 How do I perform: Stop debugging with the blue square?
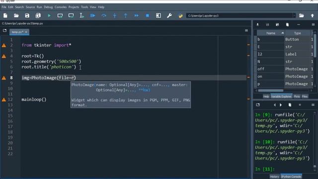click(x=148, y=15)
